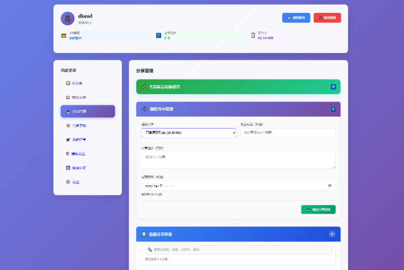
Task: Collapse the create share link panel
Action: coord(333,109)
